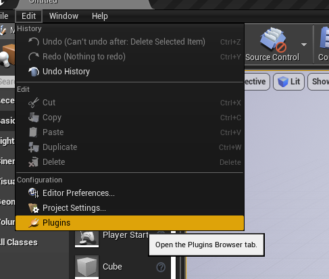Click the Undo History arrow icon
Image resolution: width=329 pixels, height=279 pixels.
tap(34, 72)
